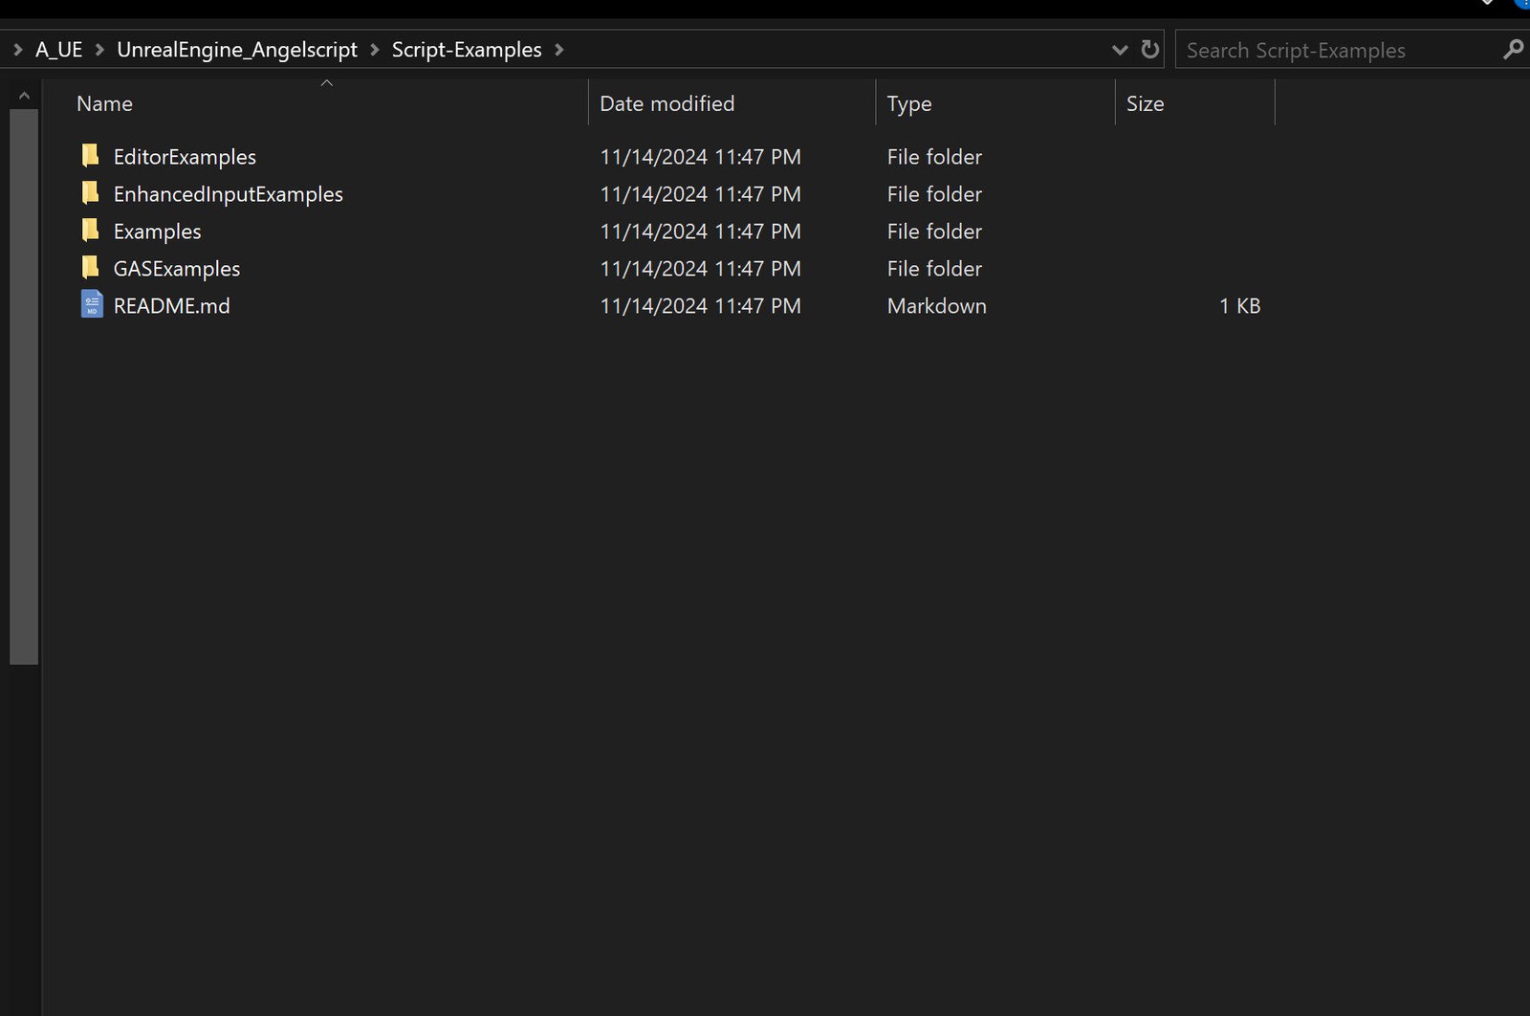
Task: Click the date modified of EditorExamples
Action: click(x=700, y=157)
